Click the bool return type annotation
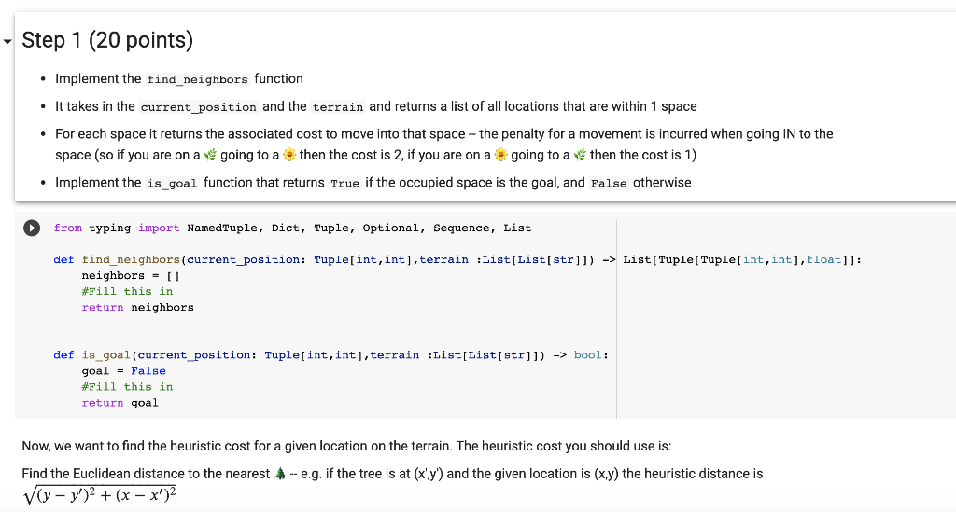 [x=588, y=355]
